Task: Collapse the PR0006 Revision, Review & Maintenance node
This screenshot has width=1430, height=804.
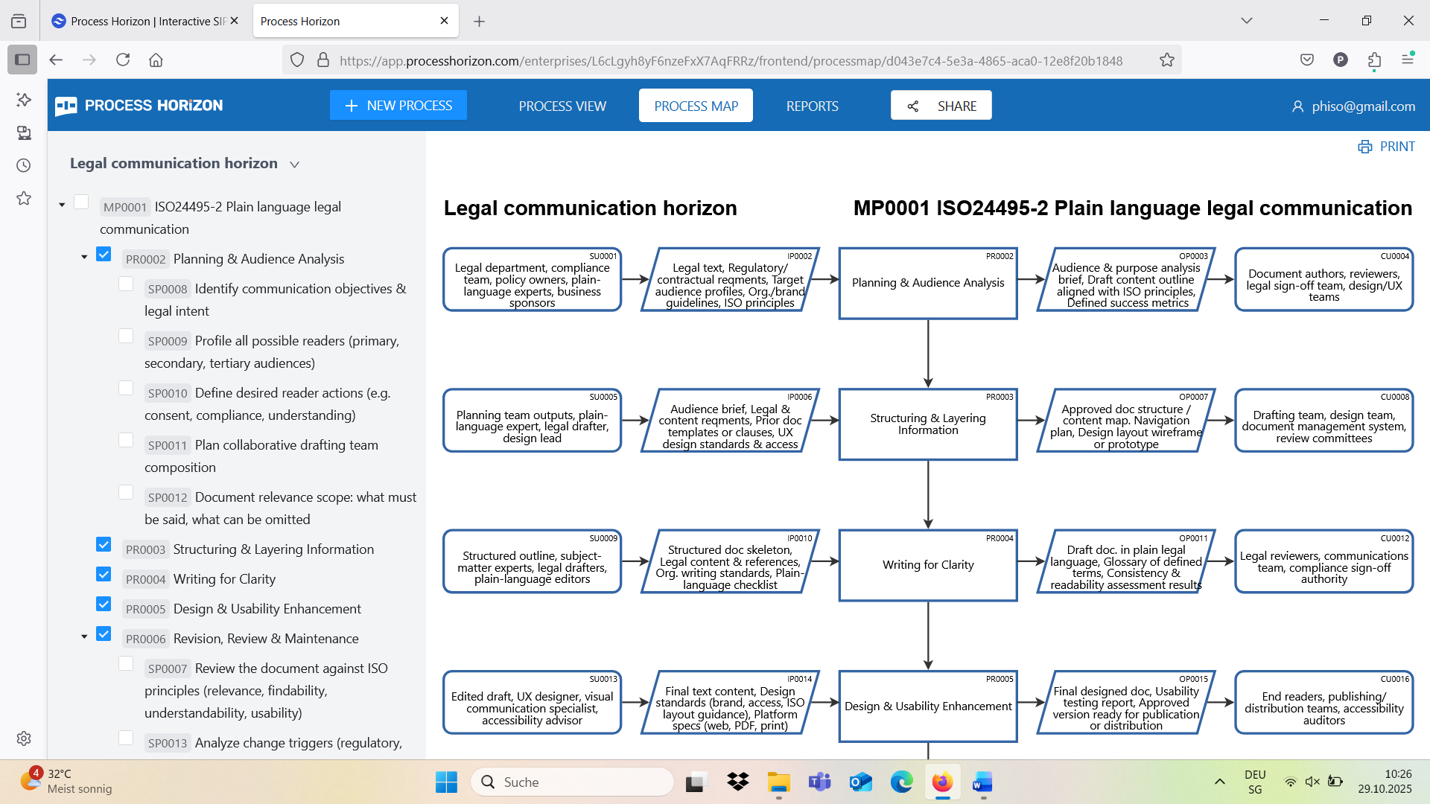Action: 84,636
